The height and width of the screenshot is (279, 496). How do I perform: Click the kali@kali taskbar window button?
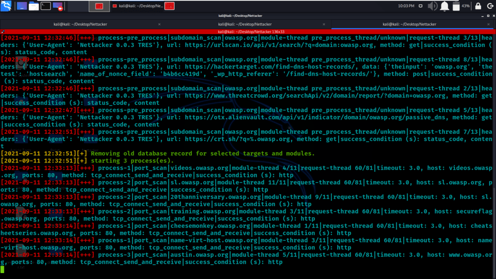[x=138, y=6]
